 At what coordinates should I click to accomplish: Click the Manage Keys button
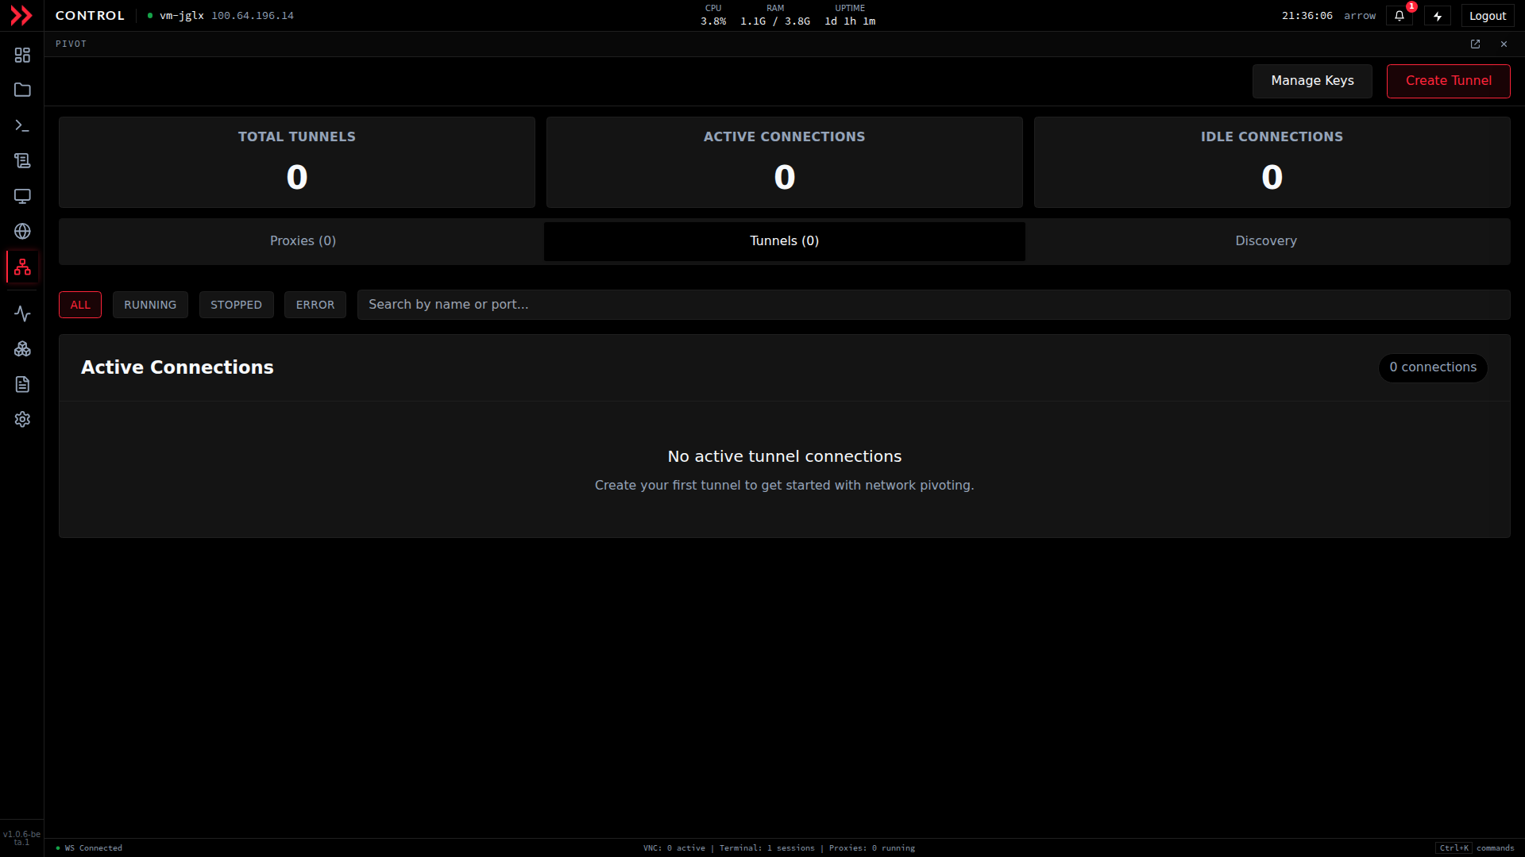(1312, 81)
